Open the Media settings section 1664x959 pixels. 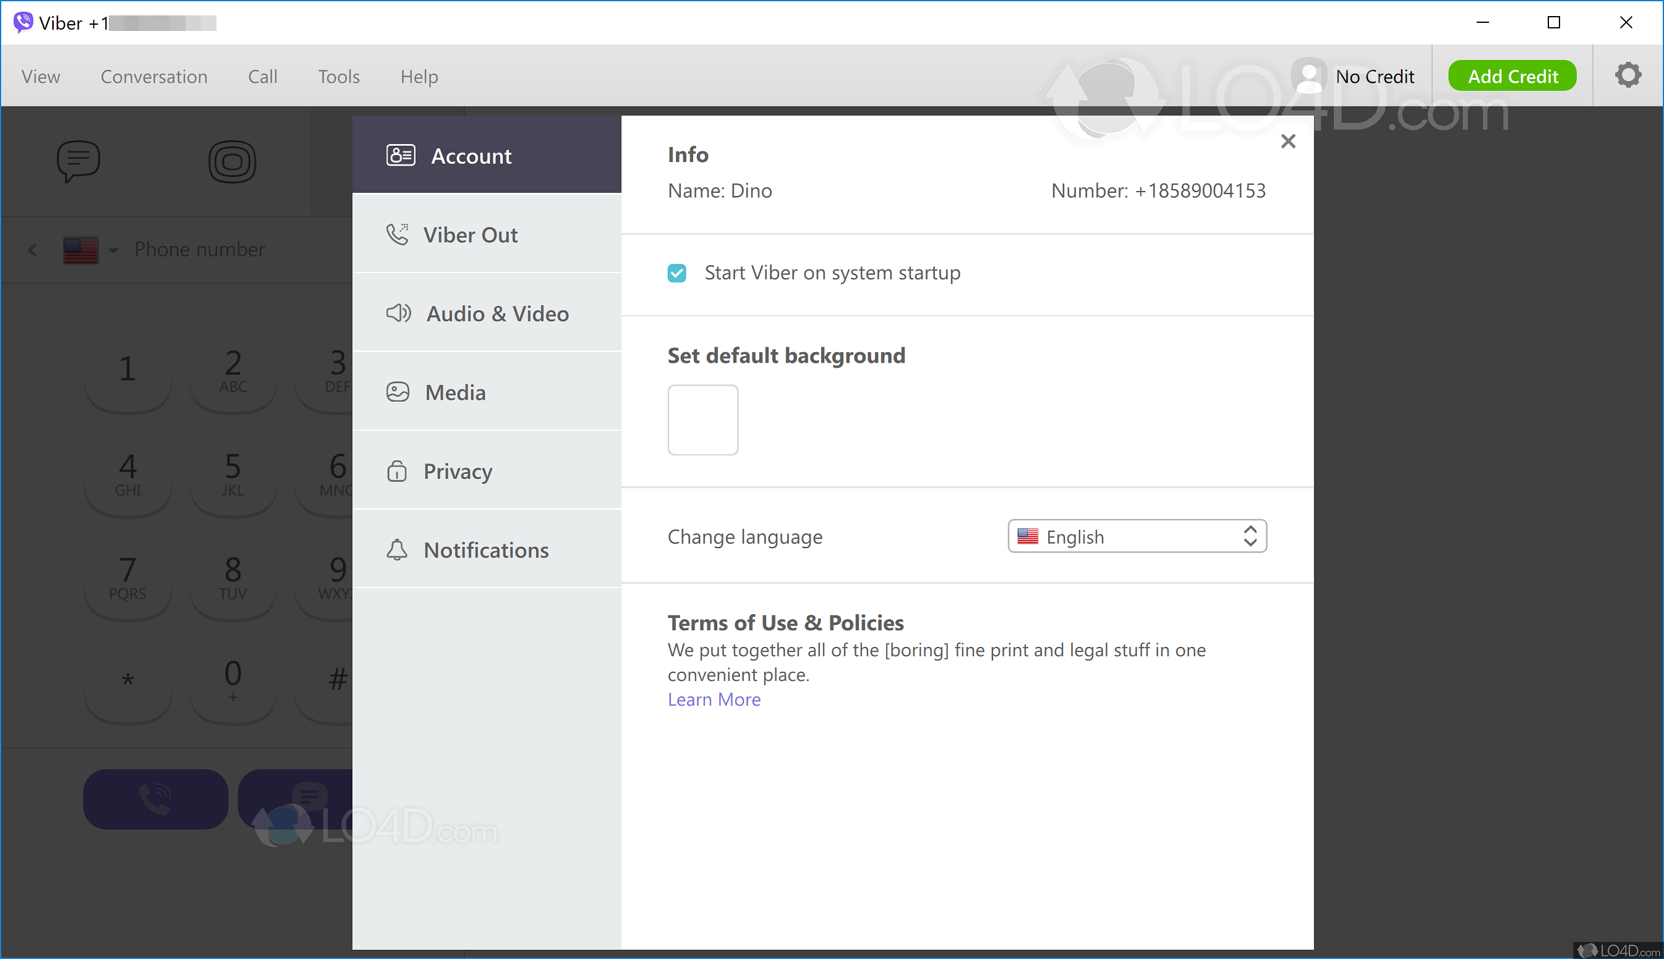point(455,392)
